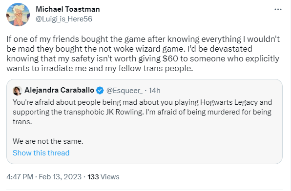Click 'Hogwarts Legacy' in the quoted tweet
The width and height of the screenshot is (291, 191).
pos(229,102)
